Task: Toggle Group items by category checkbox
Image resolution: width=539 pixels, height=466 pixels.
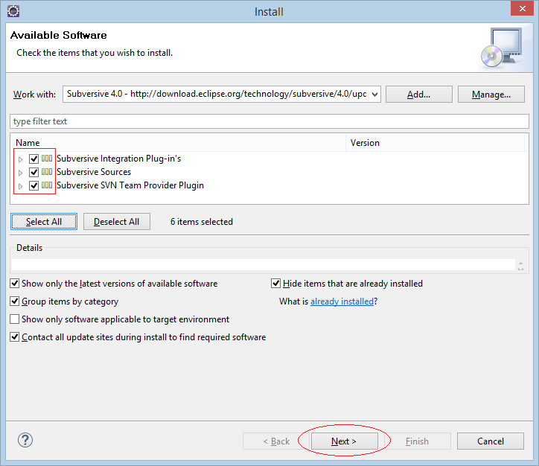Action: click(14, 301)
